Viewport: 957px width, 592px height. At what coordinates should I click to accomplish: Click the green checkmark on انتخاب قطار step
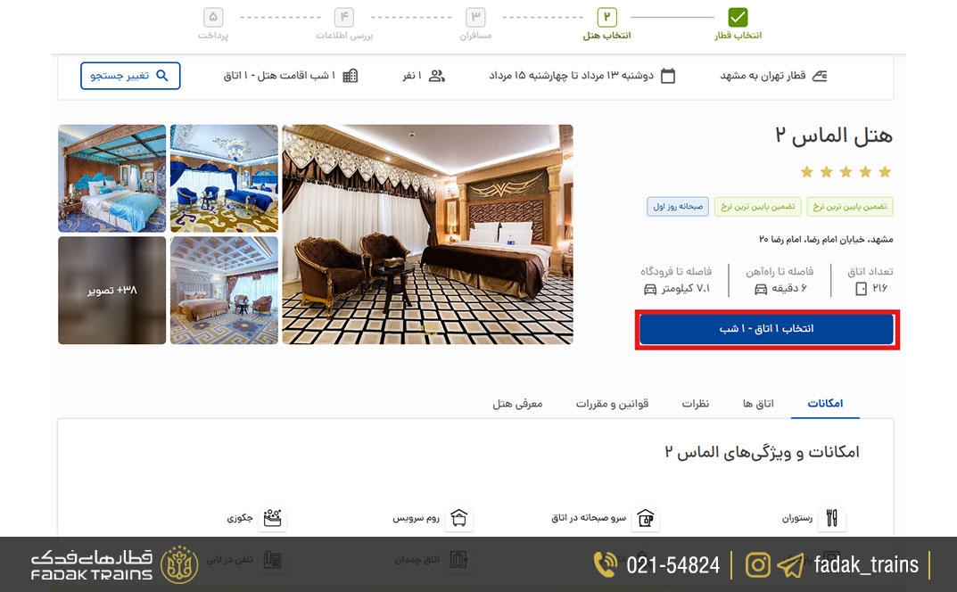(x=738, y=15)
